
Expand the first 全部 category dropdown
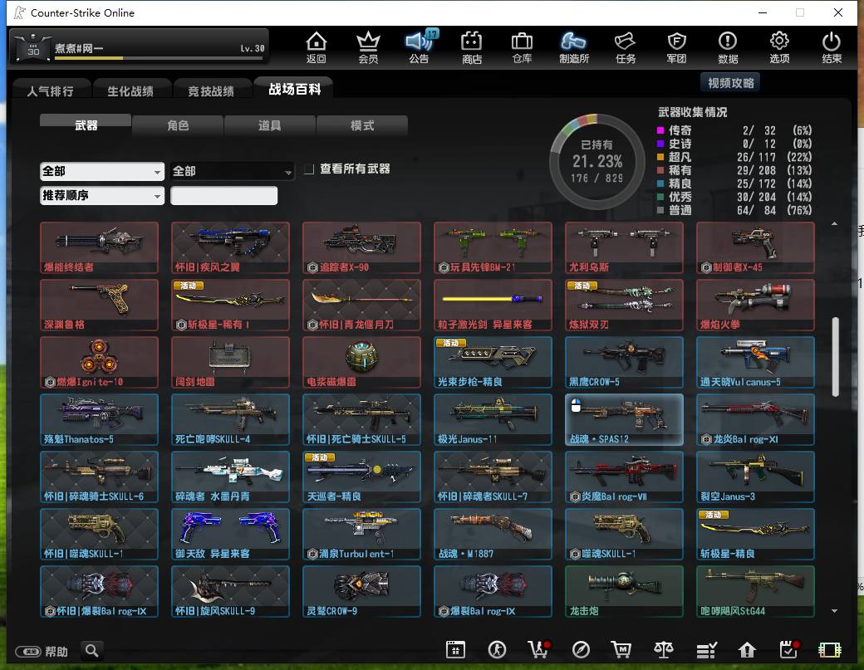(102, 171)
